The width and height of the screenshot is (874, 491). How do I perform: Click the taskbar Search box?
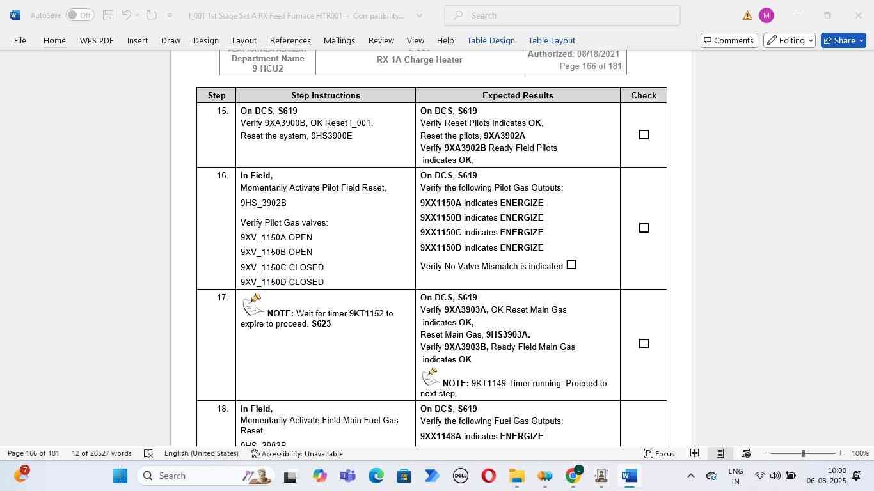(207, 476)
